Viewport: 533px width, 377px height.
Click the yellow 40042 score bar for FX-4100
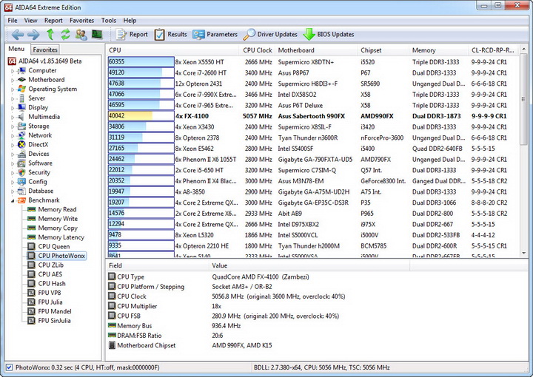pyautogui.click(x=141, y=116)
